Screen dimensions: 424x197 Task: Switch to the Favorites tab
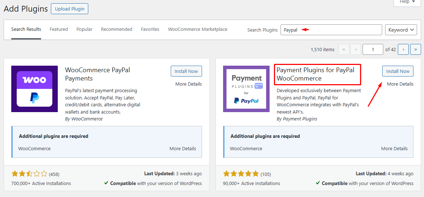pos(150,29)
